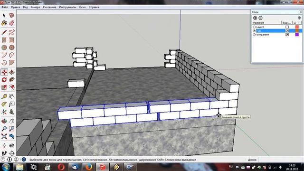The height and width of the screenshot is (171, 304).
Task: Select the Offset tool
Action: click(11, 87)
